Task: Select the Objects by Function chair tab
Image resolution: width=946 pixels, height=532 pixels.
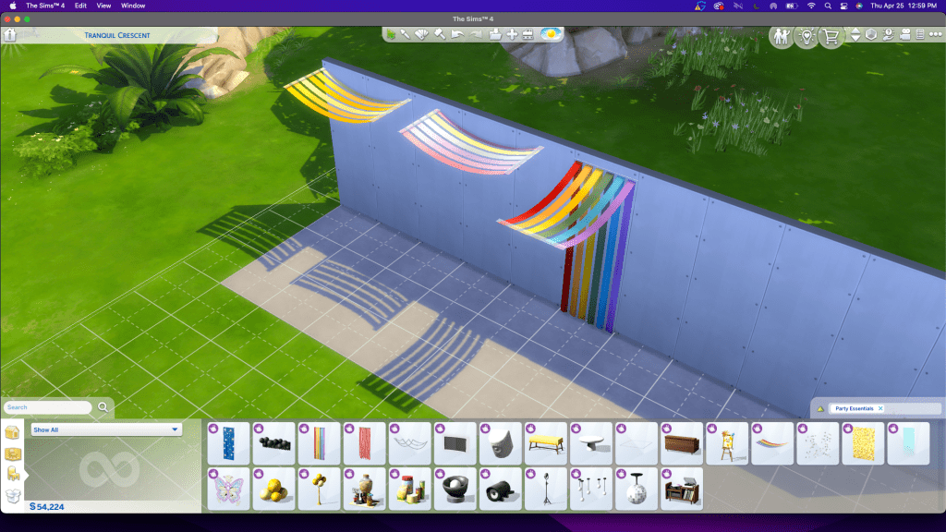Action: 13,474
